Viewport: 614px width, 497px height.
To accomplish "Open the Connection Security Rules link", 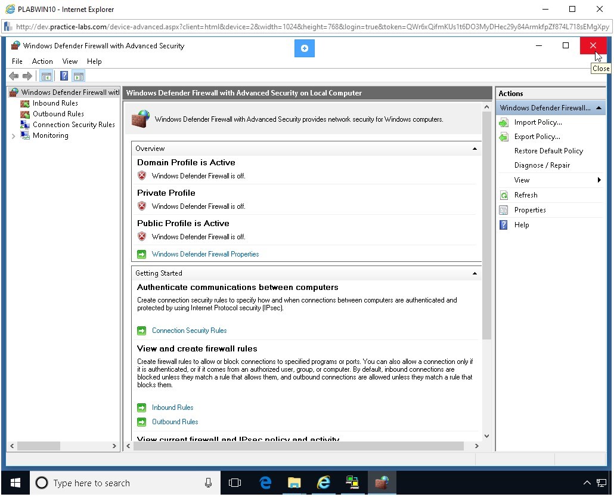I will (x=189, y=331).
